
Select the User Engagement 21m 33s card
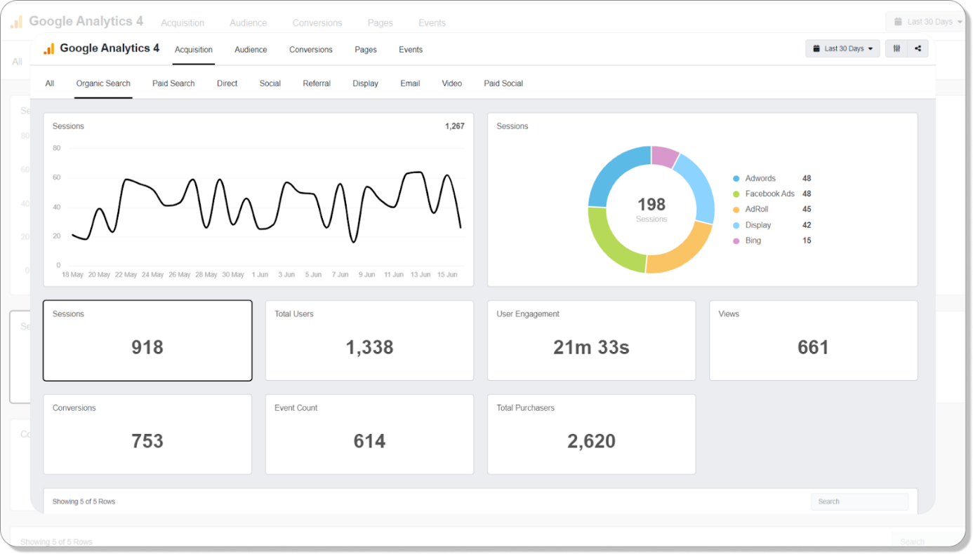pyautogui.click(x=591, y=341)
